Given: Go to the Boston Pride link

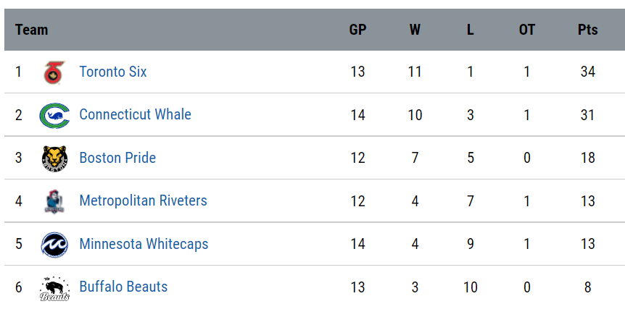Looking at the screenshot, I should point(117,158).
